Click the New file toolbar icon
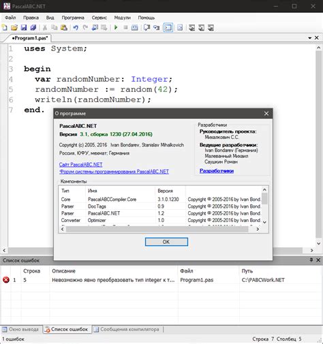The image size is (323, 344). click(5, 28)
